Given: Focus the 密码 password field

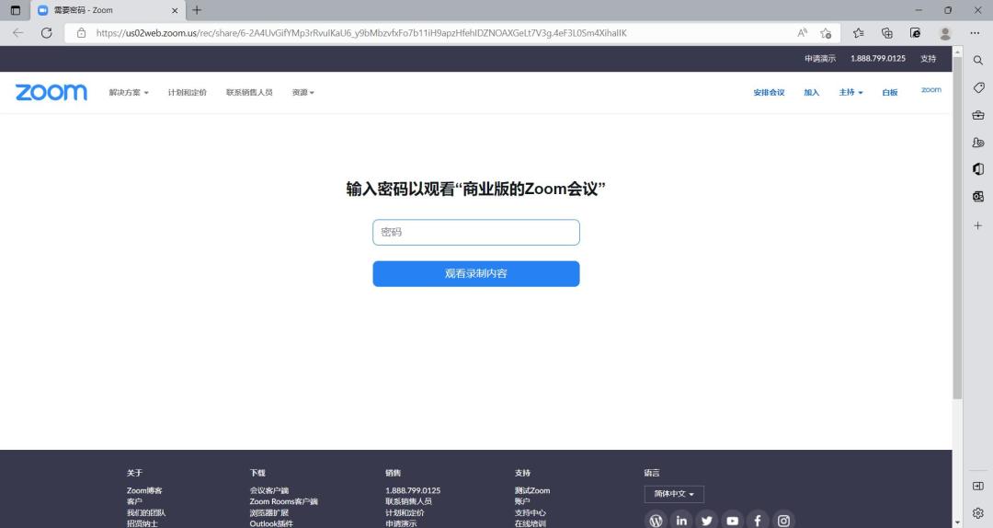Looking at the screenshot, I should [x=475, y=232].
